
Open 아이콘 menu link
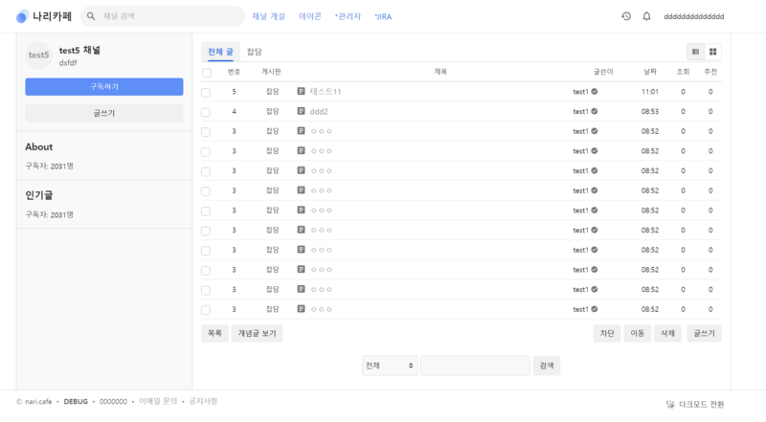point(309,16)
